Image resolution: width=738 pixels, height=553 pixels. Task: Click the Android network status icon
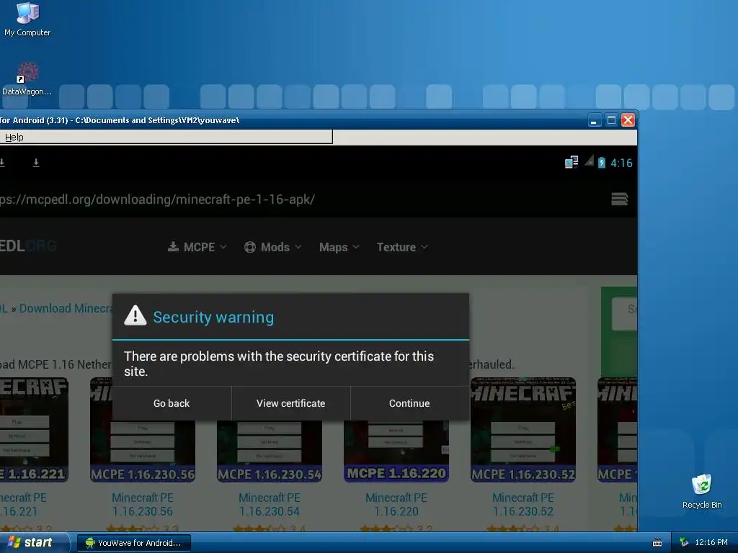coord(572,162)
